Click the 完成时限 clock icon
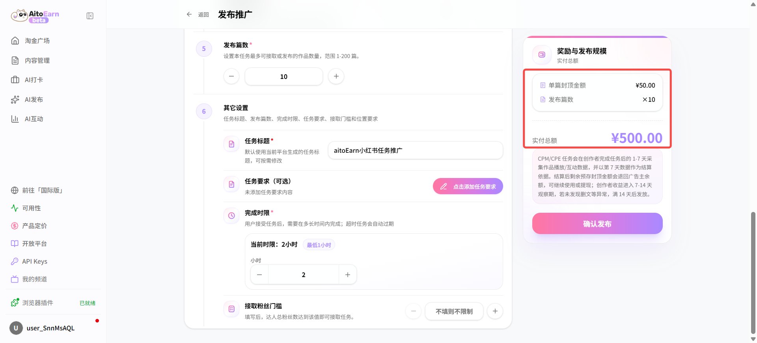This screenshot has width=757, height=343. (231, 216)
